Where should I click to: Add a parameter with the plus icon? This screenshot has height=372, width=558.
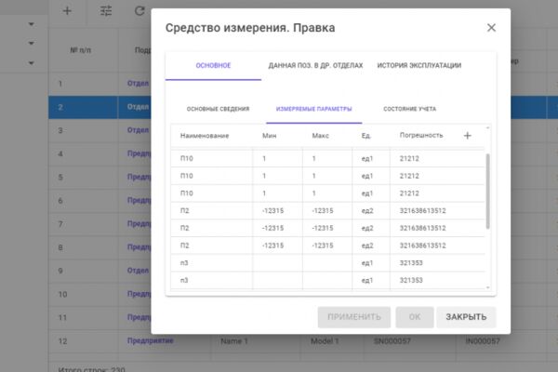(467, 135)
